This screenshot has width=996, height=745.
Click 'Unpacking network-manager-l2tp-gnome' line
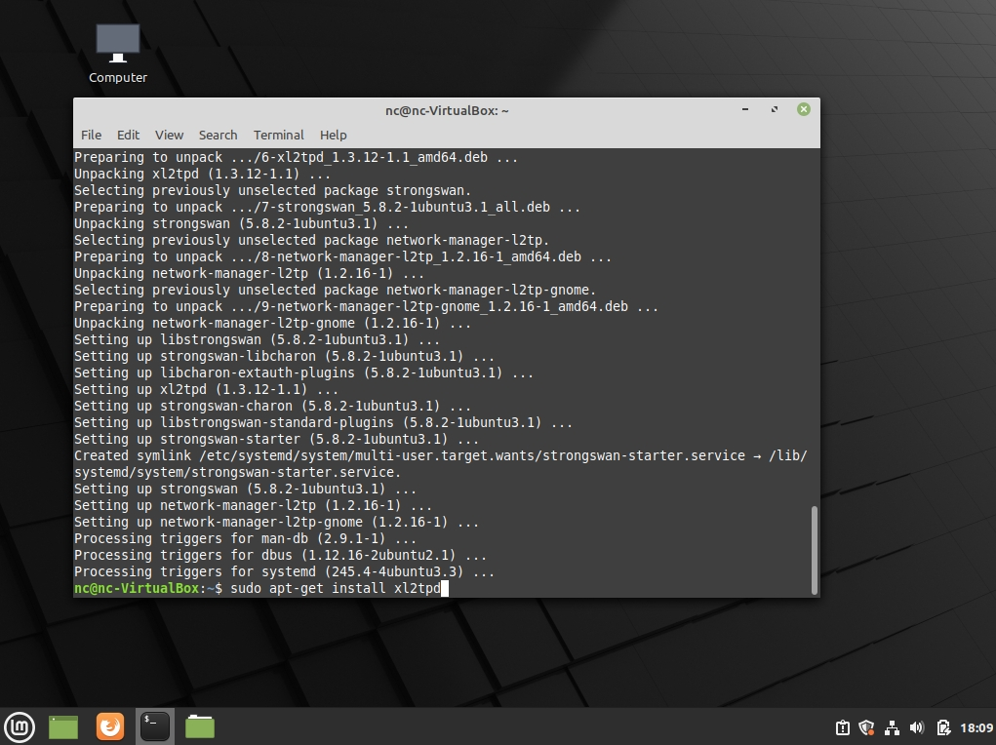(x=272, y=324)
